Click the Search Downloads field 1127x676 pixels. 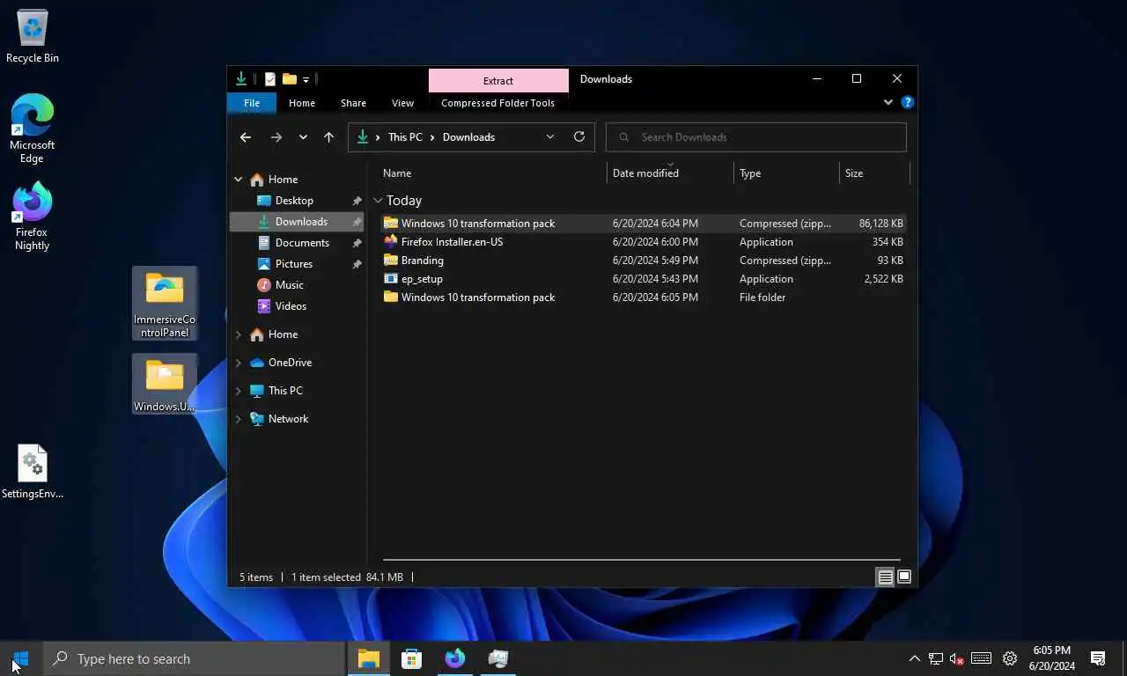(x=756, y=137)
